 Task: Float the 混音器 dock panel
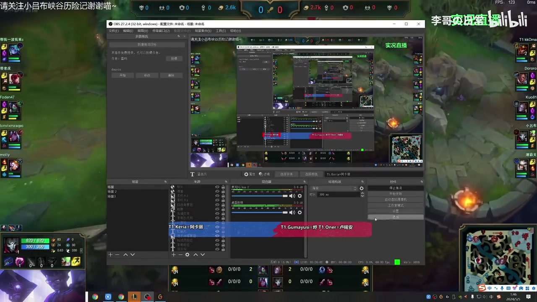click(305, 182)
